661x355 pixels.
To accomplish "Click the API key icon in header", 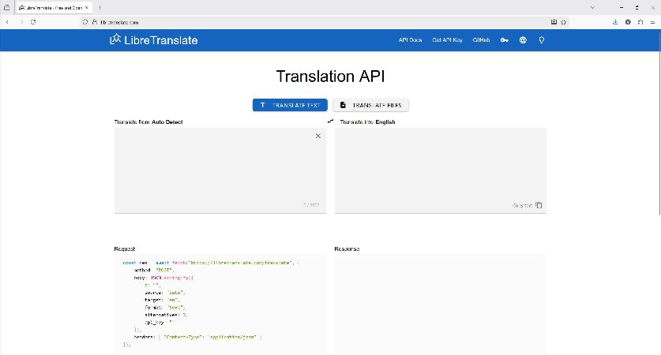I will click(504, 40).
